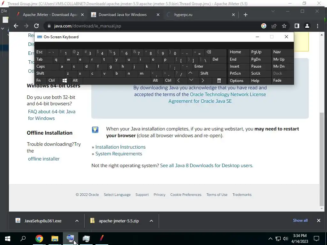Open a new browser tab
The height and width of the screenshot is (245, 327).
click(246, 15)
